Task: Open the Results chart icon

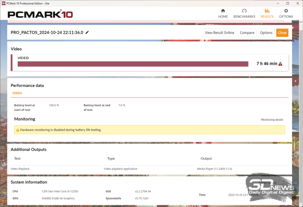Action: (267, 11)
